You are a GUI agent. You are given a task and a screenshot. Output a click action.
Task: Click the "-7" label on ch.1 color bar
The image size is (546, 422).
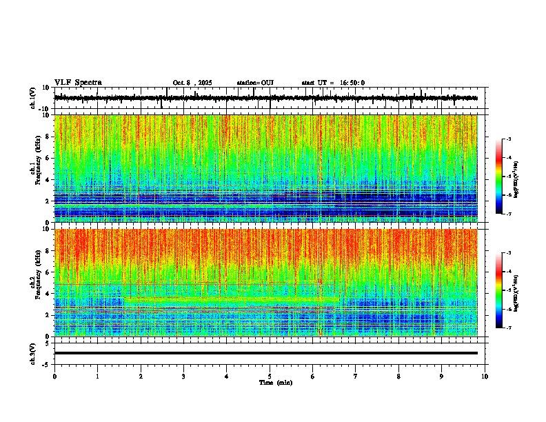[x=509, y=214]
